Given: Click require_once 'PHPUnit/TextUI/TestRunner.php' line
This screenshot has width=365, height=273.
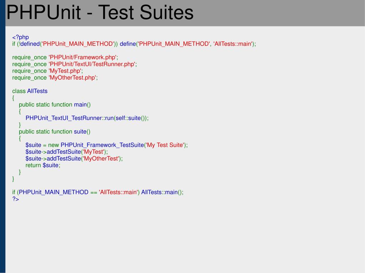Looking at the screenshot, I should click(75, 64).
